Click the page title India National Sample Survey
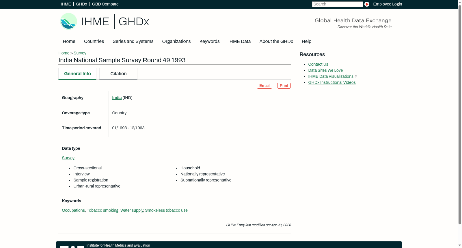Image resolution: width=462 pixels, height=248 pixels. [x=122, y=60]
